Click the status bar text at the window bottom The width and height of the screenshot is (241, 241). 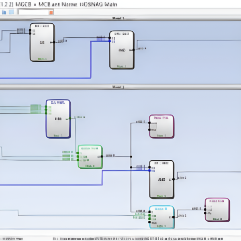click(120, 237)
